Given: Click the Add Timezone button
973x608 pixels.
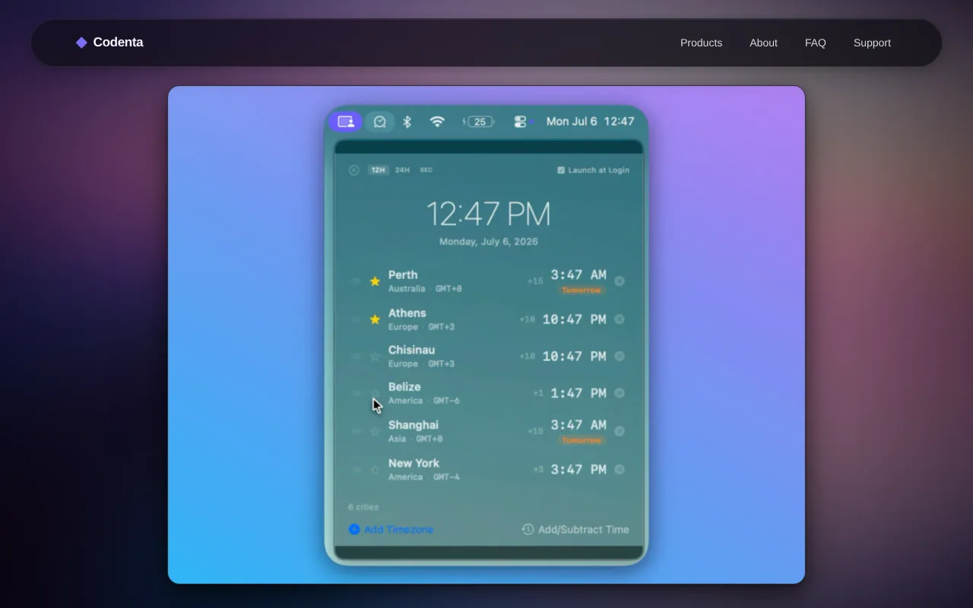Looking at the screenshot, I should [391, 530].
